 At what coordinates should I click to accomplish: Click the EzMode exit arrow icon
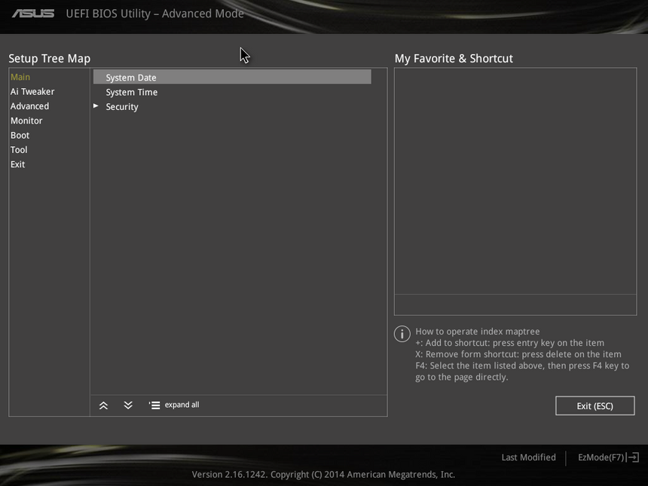point(634,457)
